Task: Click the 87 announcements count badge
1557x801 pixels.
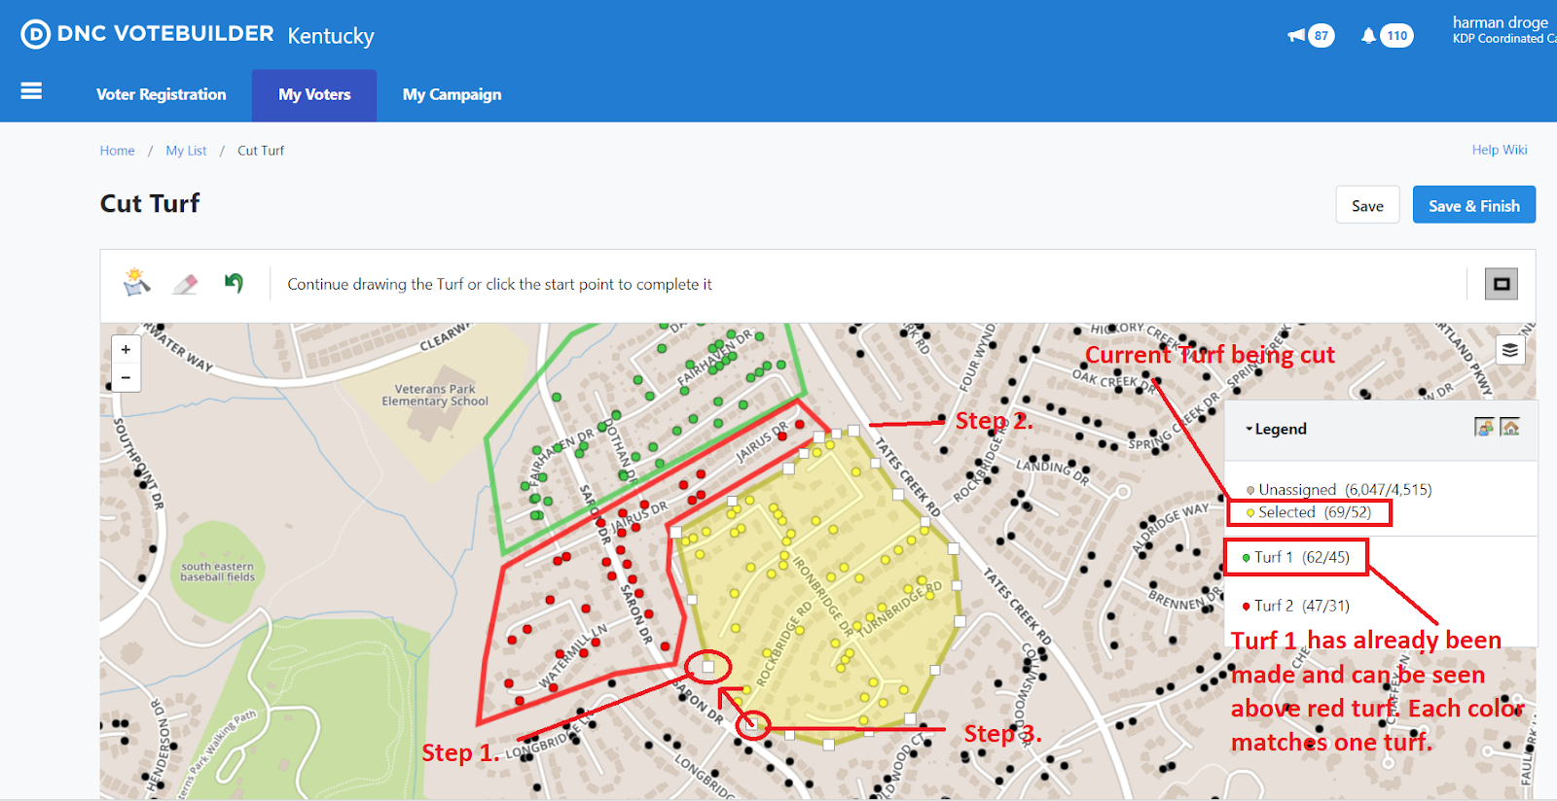Action: tap(1321, 36)
